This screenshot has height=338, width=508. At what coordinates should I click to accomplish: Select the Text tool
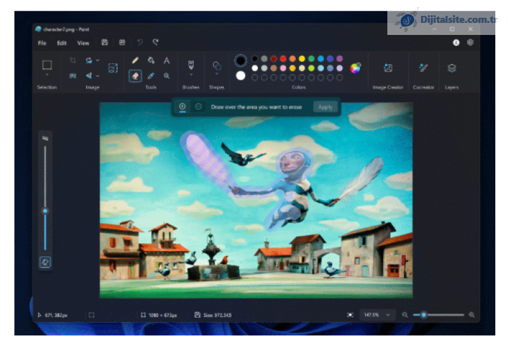tap(166, 60)
